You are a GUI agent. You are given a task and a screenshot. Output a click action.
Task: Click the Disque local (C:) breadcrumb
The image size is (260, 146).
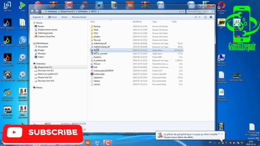click(68, 12)
